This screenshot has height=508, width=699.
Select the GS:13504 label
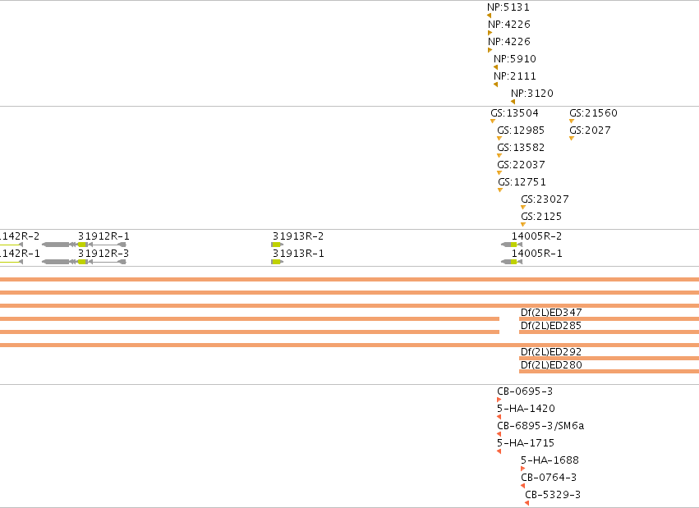[514, 113]
